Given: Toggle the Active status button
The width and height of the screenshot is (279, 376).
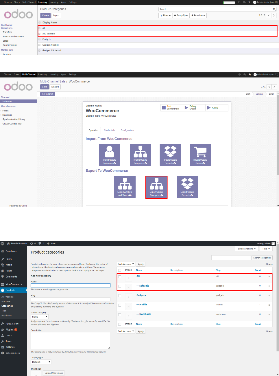Looking at the screenshot, I should pos(217,108).
